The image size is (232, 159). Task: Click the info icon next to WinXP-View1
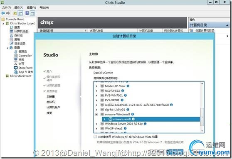pyautogui.click(x=125, y=128)
